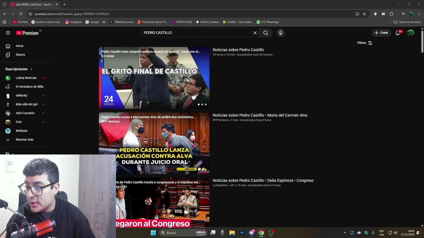Open the tab search dropdown arrow
Screen dimensions: 424x238
coord(4,5)
